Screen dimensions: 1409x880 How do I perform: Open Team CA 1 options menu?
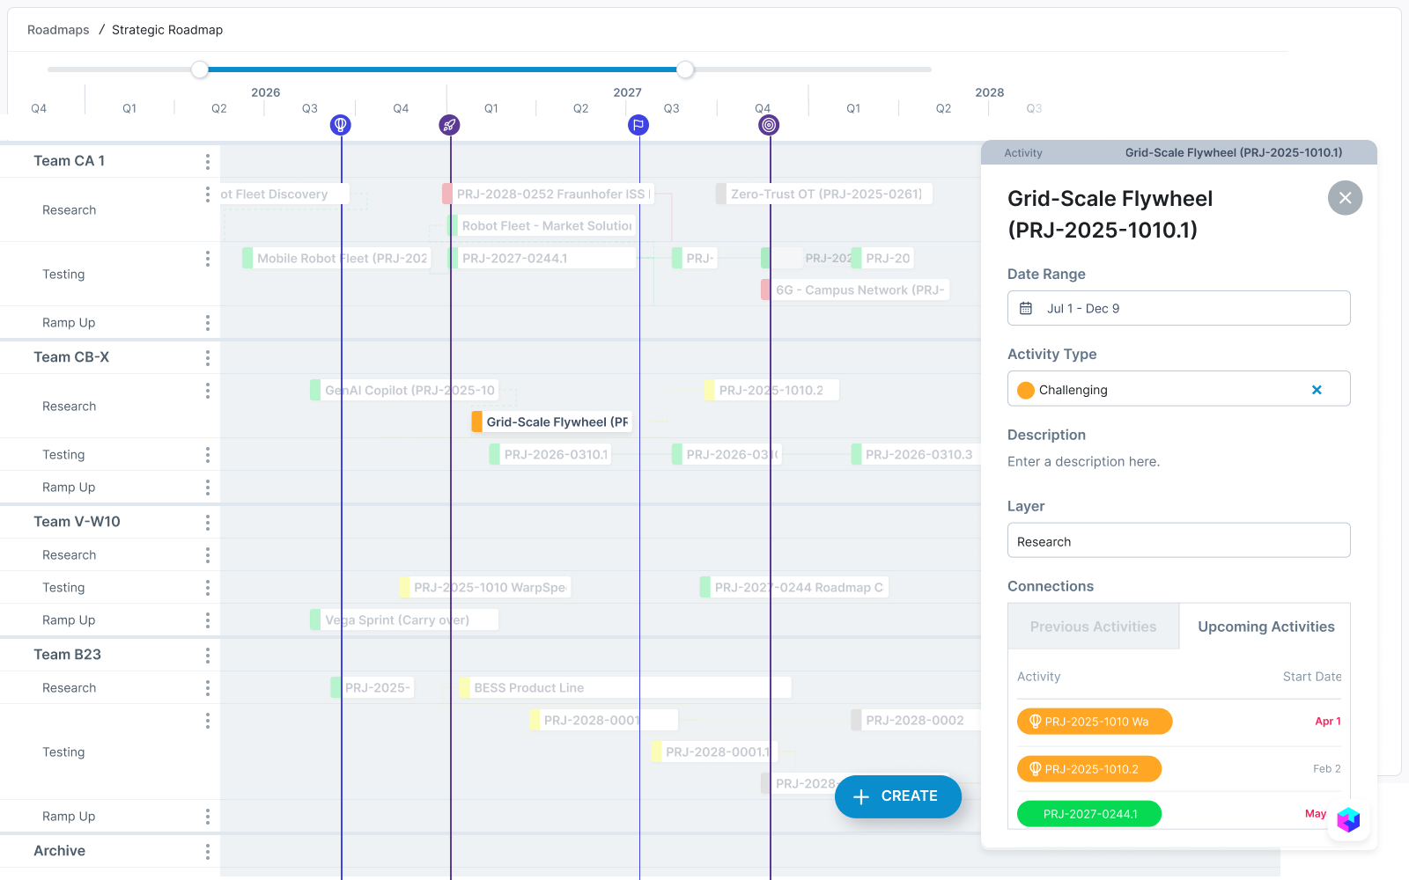[x=208, y=161]
